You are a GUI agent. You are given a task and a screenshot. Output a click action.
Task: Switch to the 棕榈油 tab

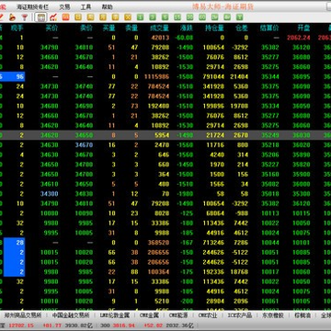(x=302, y=315)
